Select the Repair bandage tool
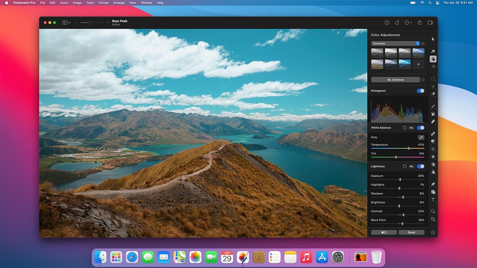Screen dimensions: 477x268 tap(433, 133)
